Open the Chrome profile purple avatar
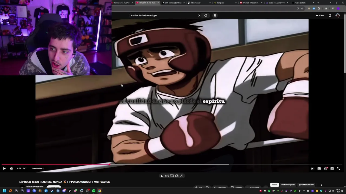 click(338, 8)
